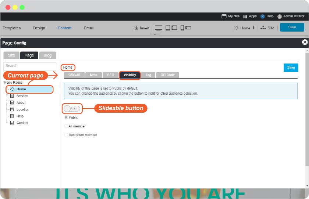Open the Admin Istrator user avatar
This screenshot has height=199, width=309.
[279, 17]
